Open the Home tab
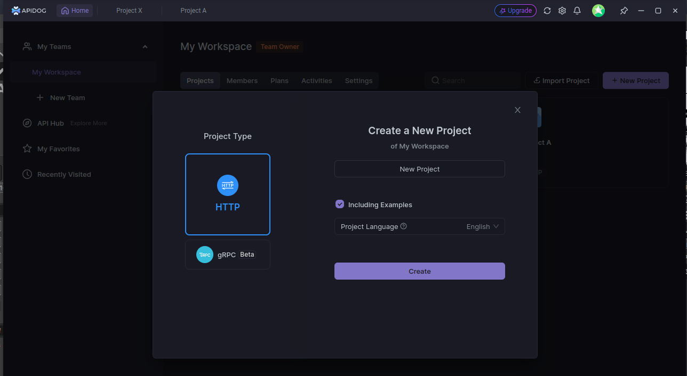This screenshot has height=376, width=687. pyautogui.click(x=75, y=11)
